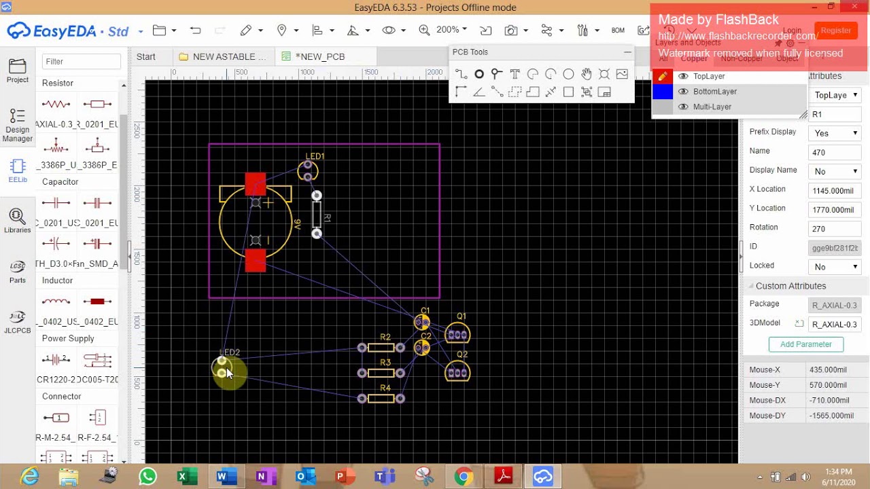The image size is (870, 489).
Task: Open the Libraries sidebar panel
Action: point(18,221)
